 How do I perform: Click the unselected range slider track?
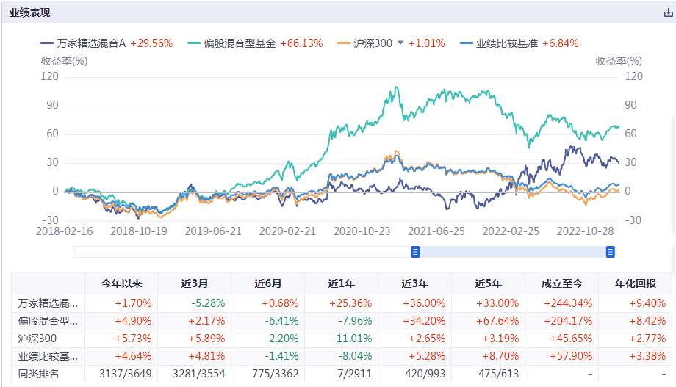(x=242, y=252)
